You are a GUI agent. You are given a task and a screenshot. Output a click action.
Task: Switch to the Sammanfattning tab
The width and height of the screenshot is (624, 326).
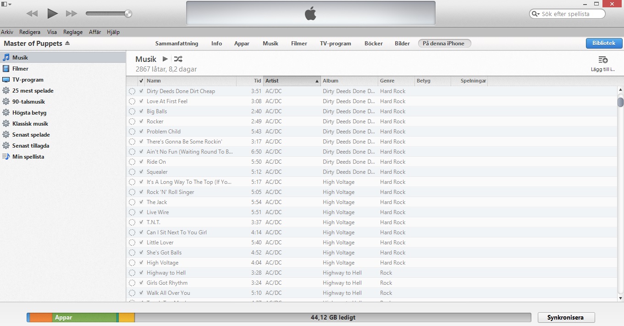pos(177,44)
